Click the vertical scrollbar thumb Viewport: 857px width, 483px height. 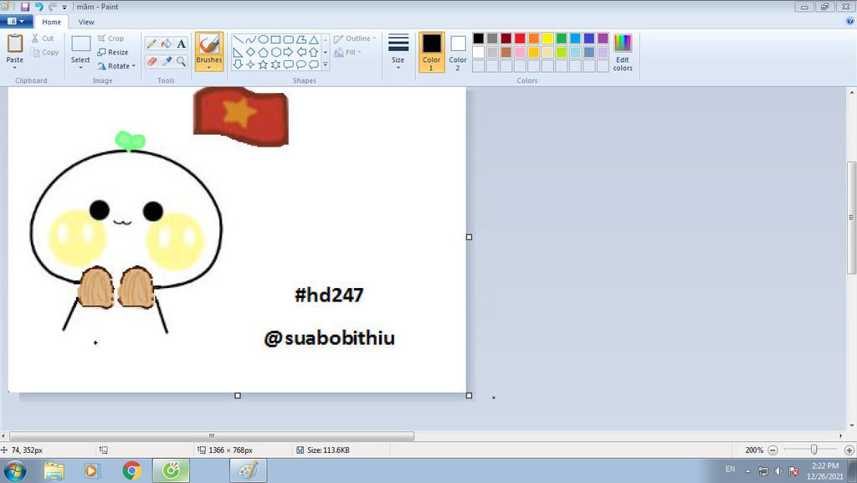click(x=851, y=218)
